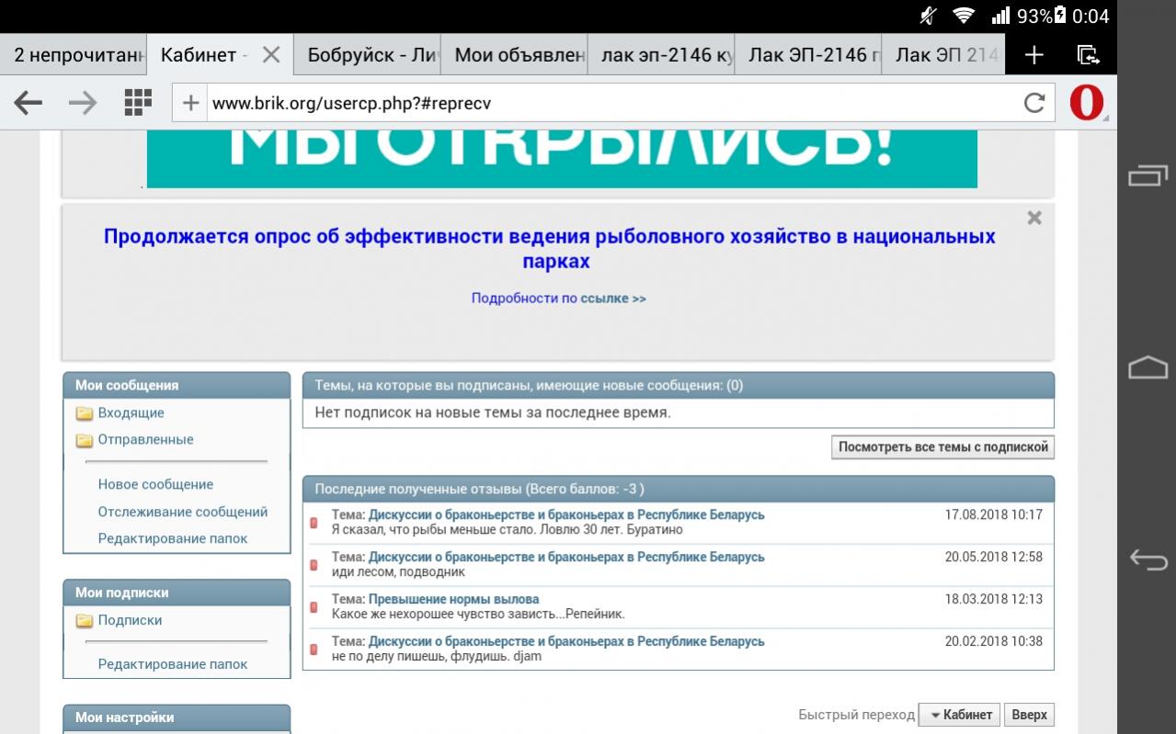This screenshot has height=734, width=1176.
Task: Expand the Кабинет quick jump dropdown
Action: click(x=960, y=715)
